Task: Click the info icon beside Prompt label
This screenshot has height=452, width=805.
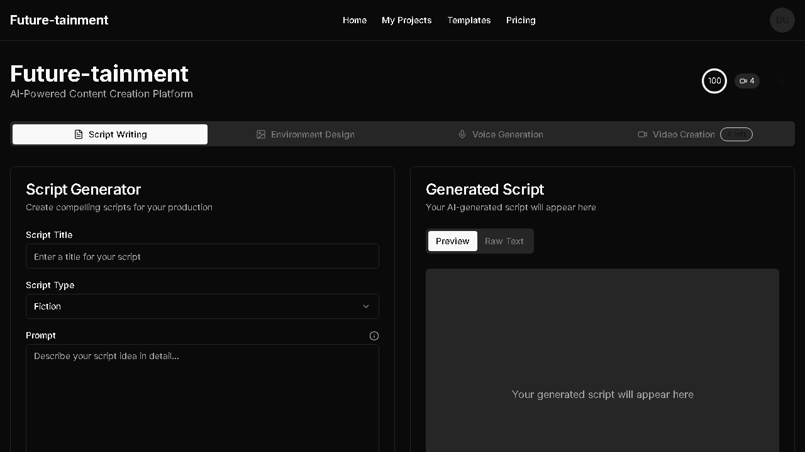Action: pyautogui.click(x=374, y=336)
